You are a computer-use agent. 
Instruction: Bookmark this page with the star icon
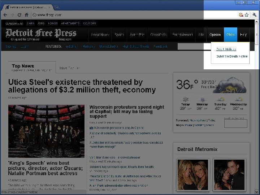click(x=247, y=15)
